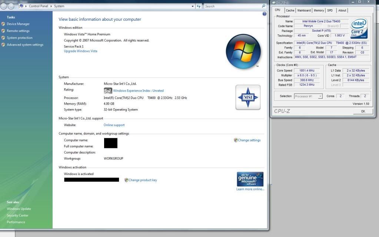
Task: Switch to About tab in CPU-Z
Action: [342, 10]
